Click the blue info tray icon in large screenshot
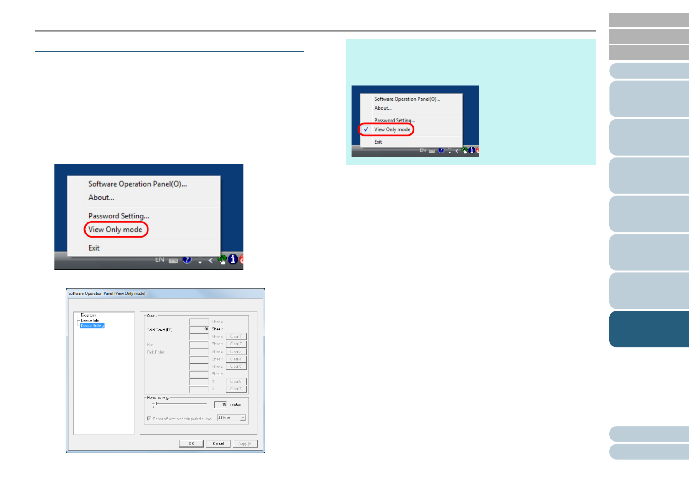This screenshot has width=689, height=487. tap(233, 259)
